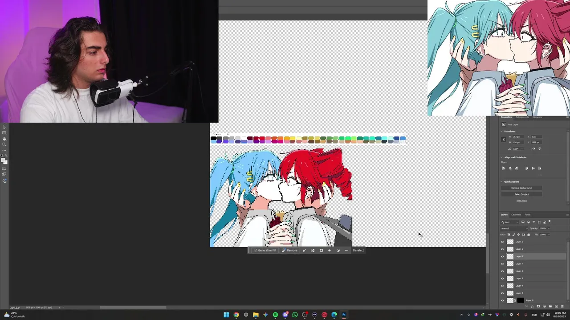Open the Edit Toolbar three-dots button
The image size is (570, 320).
pyautogui.click(x=4, y=150)
